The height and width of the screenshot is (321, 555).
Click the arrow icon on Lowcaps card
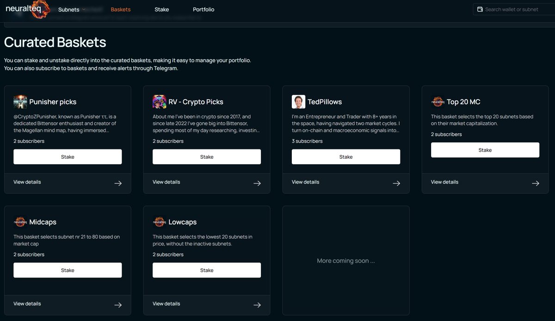(257, 305)
